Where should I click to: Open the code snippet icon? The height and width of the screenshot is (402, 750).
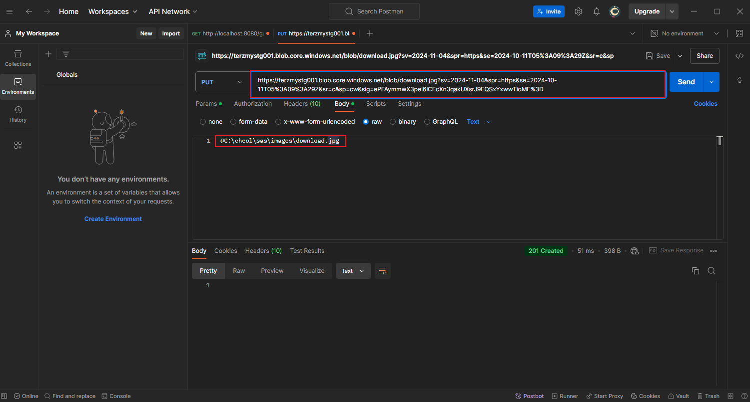point(740,56)
